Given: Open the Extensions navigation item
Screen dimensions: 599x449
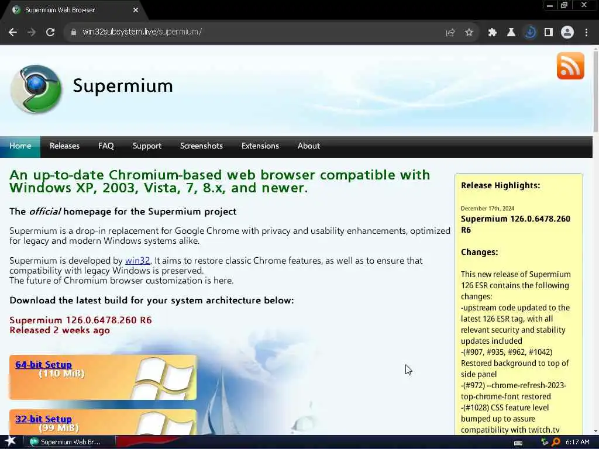Looking at the screenshot, I should tap(260, 146).
